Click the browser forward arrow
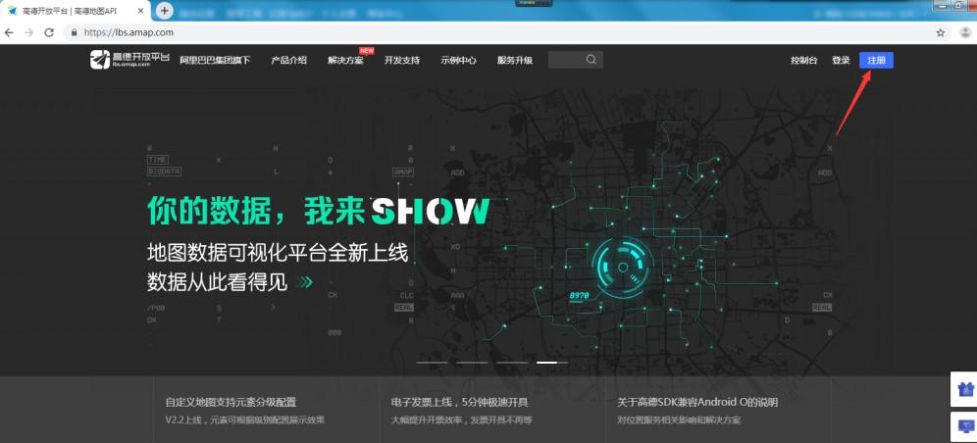Image resolution: width=977 pixels, height=443 pixels. point(28,32)
